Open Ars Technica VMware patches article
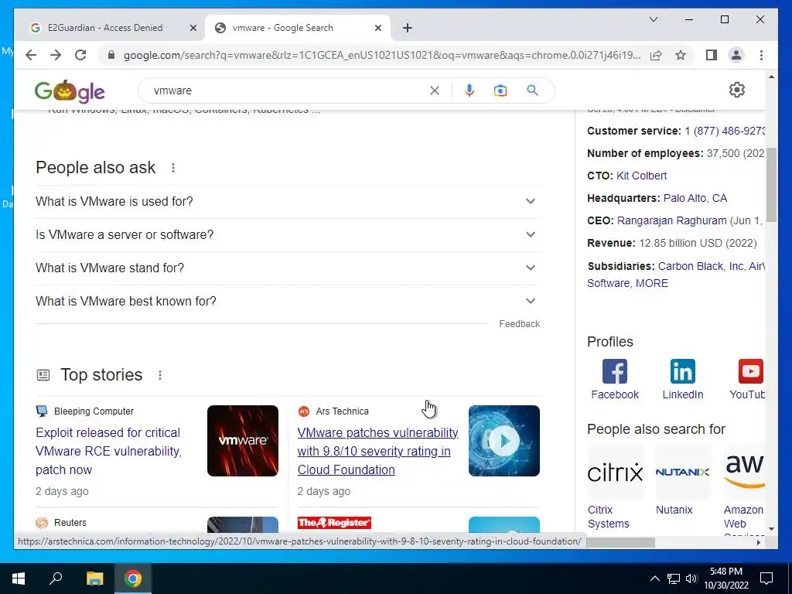The width and height of the screenshot is (792, 594). point(377,451)
